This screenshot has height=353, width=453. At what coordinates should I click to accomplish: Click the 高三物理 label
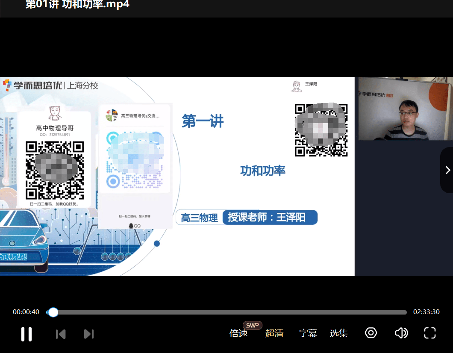pyautogui.click(x=199, y=218)
